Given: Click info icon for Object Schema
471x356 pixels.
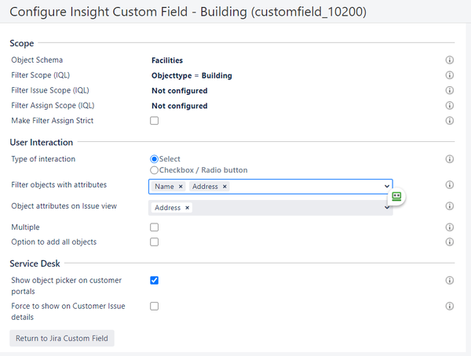Looking at the screenshot, I should tap(450, 60).
